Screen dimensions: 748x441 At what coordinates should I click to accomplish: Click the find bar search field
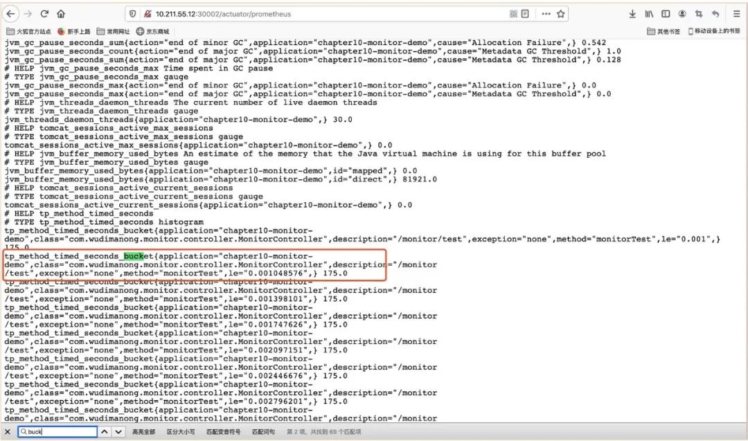click(57, 432)
